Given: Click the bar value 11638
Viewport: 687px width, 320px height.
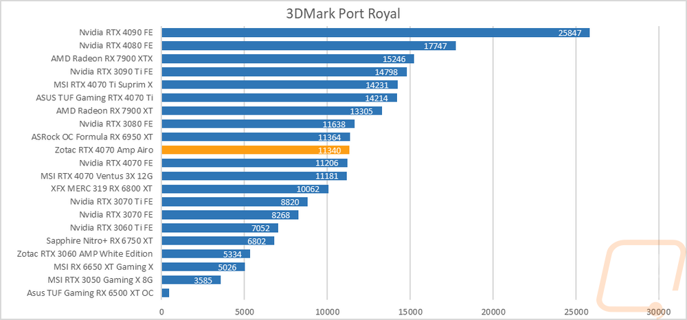Looking at the screenshot, I should [335, 124].
